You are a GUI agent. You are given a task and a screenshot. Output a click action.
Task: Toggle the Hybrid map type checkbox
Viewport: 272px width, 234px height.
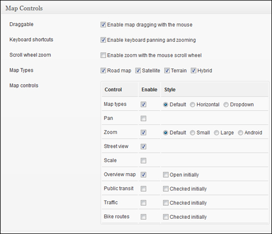(x=194, y=71)
